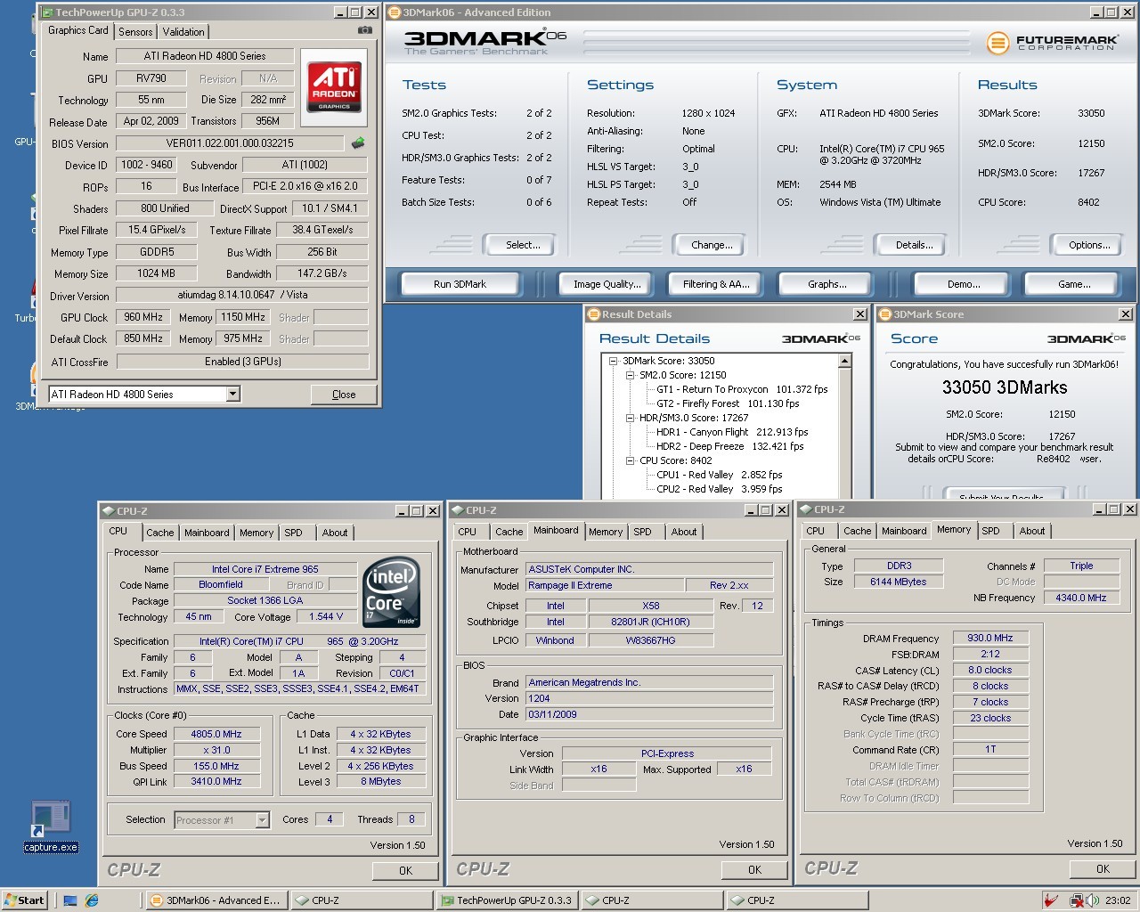Click the CrossFire Enabled (3 GPUs) field
The height and width of the screenshot is (912, 1140).
pyautogui.click(x=242, y=362)
